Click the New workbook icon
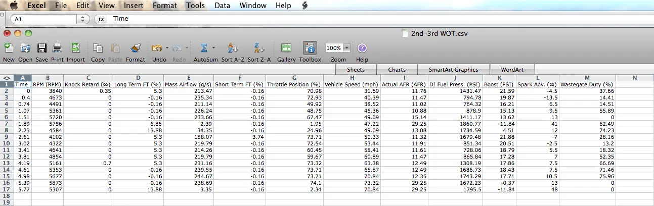Screen dimensions: 654x206 click(9, 48)
